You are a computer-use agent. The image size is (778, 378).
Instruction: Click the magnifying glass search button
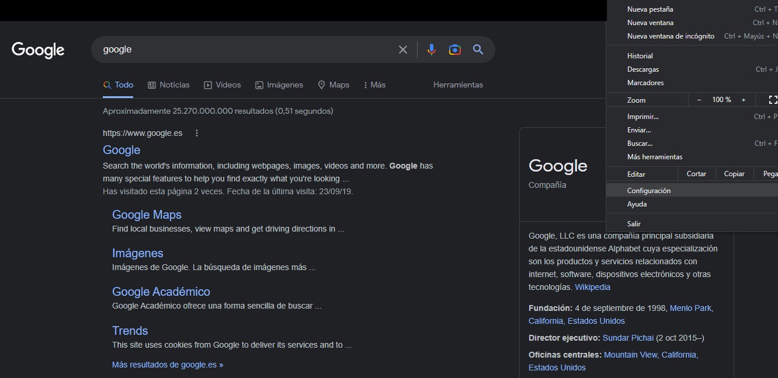coord(478,50)
